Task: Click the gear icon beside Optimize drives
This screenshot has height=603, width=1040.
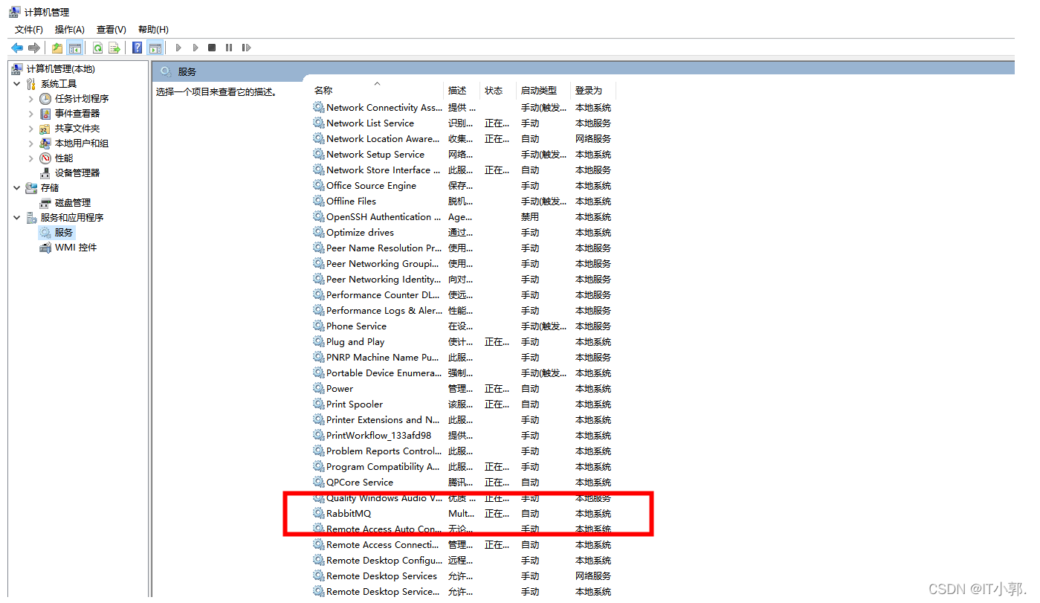Action: (x=319, y=233)
